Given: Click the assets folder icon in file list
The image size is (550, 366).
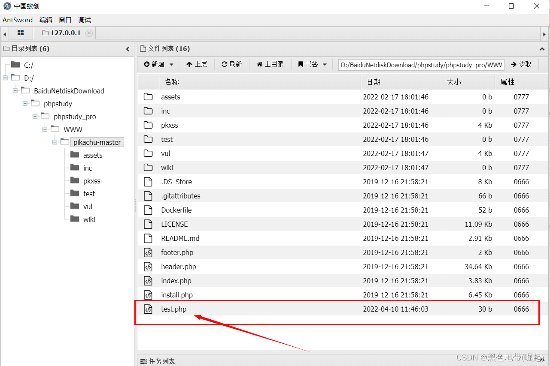Looking at the screenshot, I should (x=148, y=97).
